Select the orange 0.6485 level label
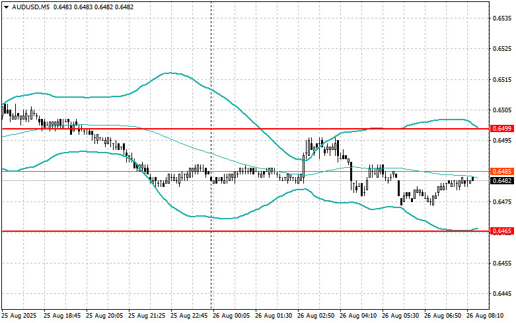Viewport: 516px width, 323px height. [x=502, y=171]
